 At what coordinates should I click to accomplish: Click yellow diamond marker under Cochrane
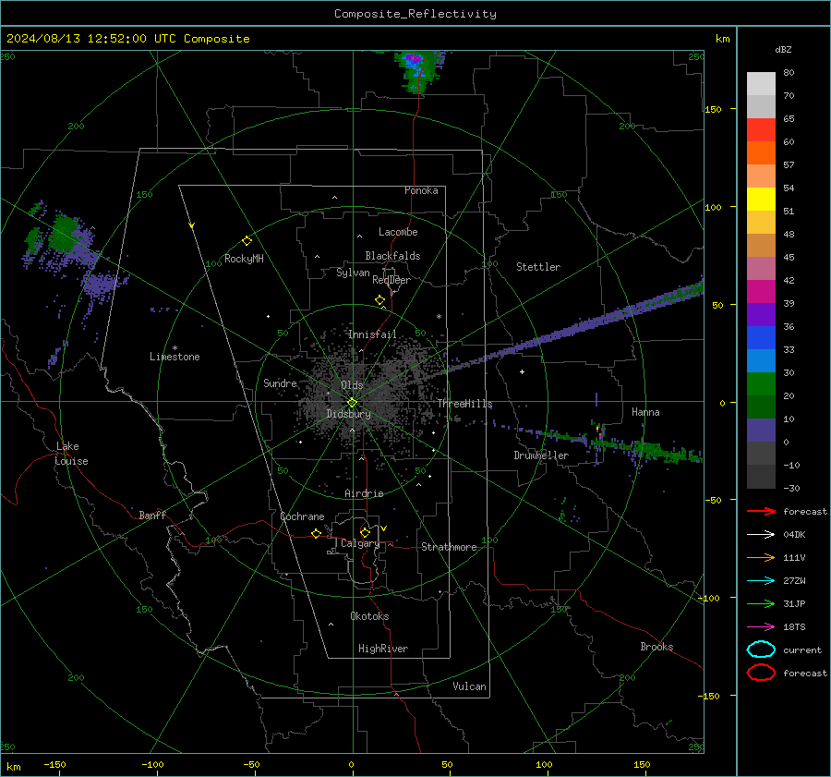316,533
